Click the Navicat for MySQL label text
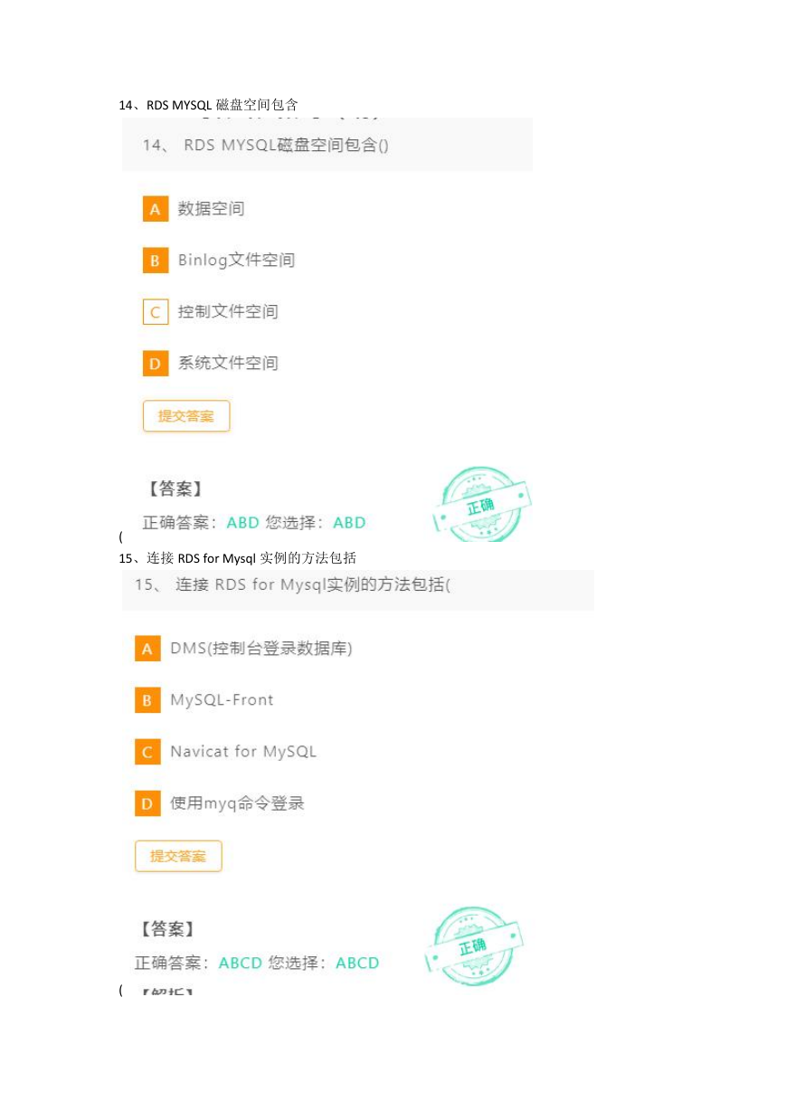 pos(243,752)
